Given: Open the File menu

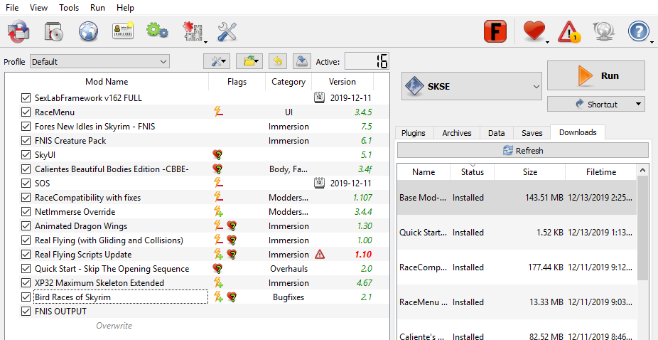Looking at the screenshot, I should coord(12,8).
